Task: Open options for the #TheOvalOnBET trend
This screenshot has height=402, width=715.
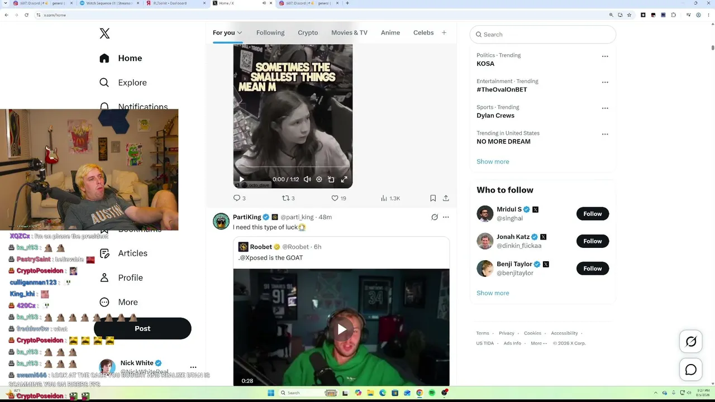Action: 605,82
